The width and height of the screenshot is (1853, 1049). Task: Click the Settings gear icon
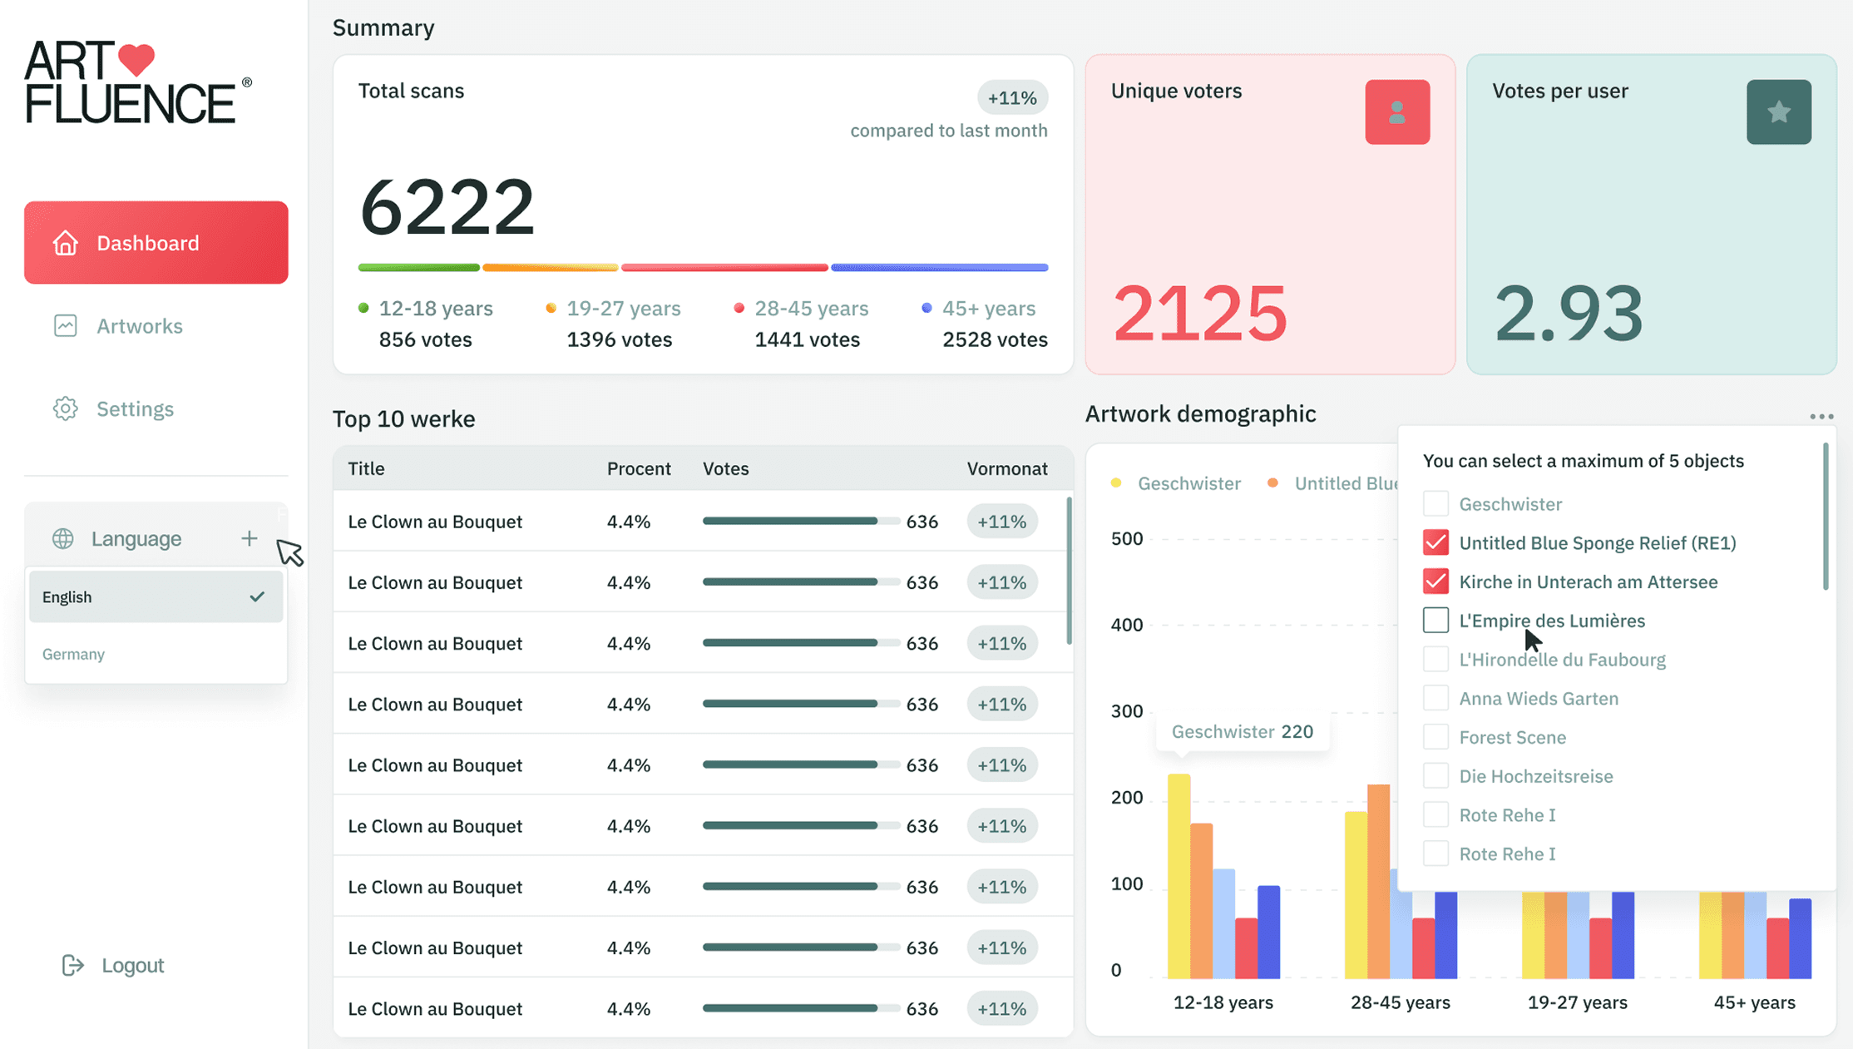[x=66, y=408]
